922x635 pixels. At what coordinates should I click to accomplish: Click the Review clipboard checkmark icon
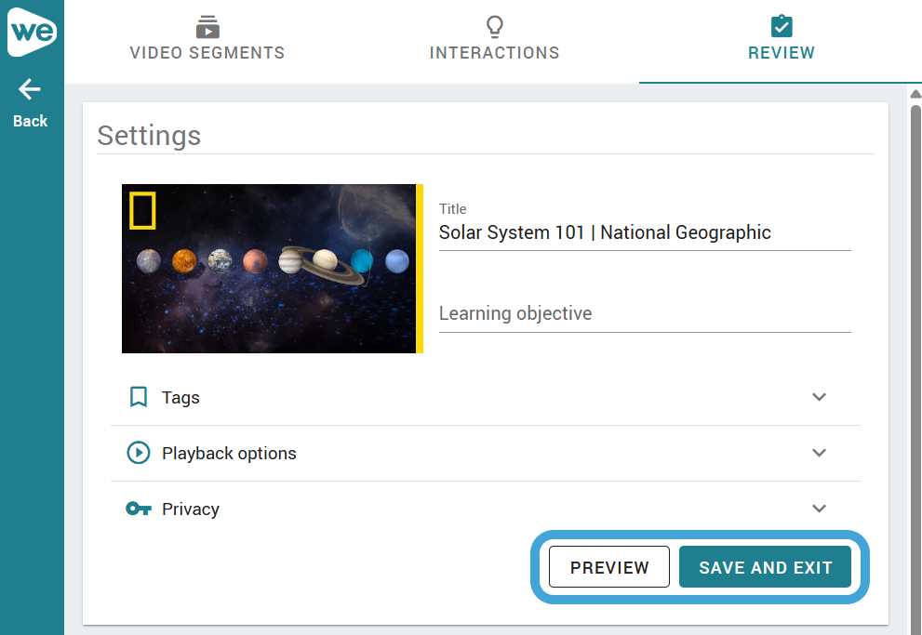click(782, 26)
